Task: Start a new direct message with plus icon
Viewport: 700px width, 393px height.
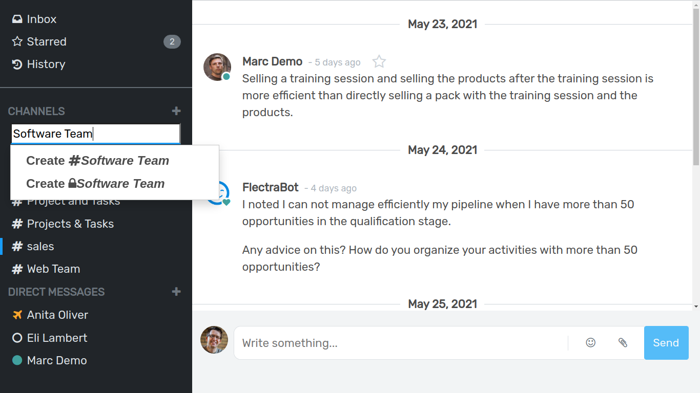Action: click(176, 292)
